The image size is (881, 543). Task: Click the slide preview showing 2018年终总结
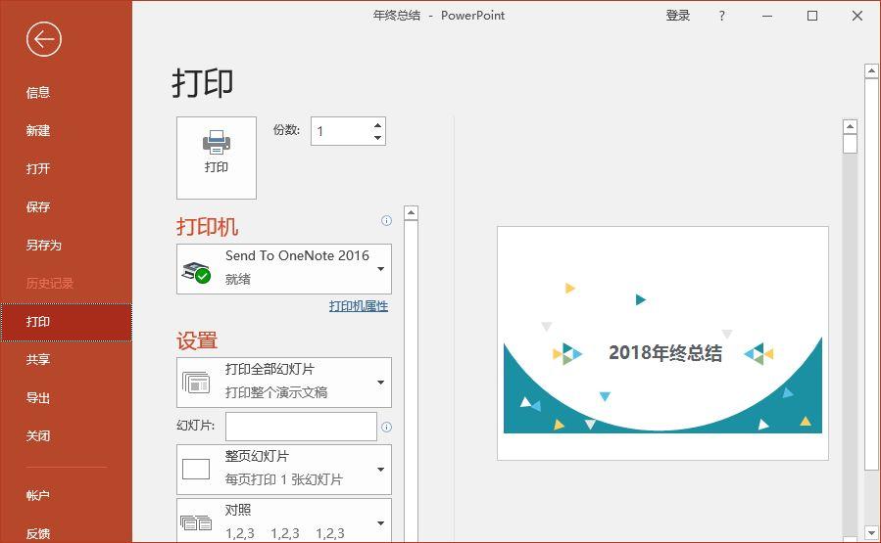tap(662, 343)
